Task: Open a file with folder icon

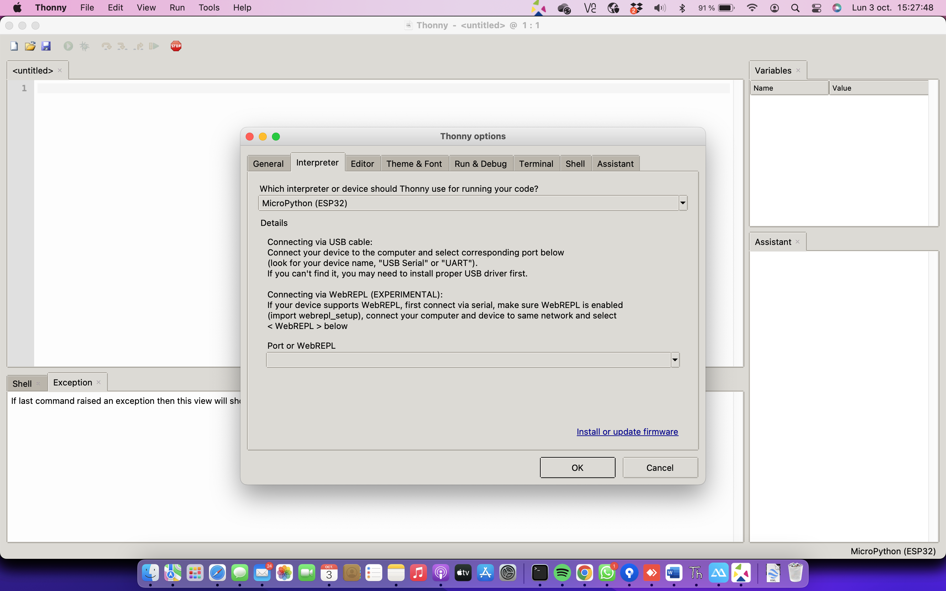Action: 30,46
